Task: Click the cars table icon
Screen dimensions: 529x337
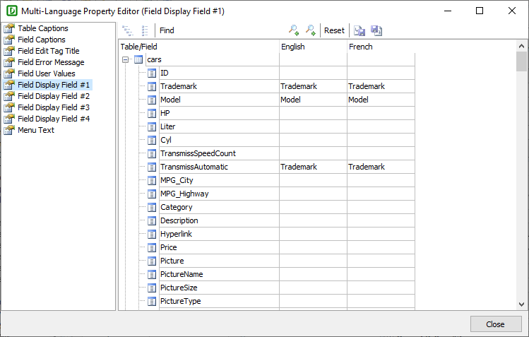Action: [138, 60]
